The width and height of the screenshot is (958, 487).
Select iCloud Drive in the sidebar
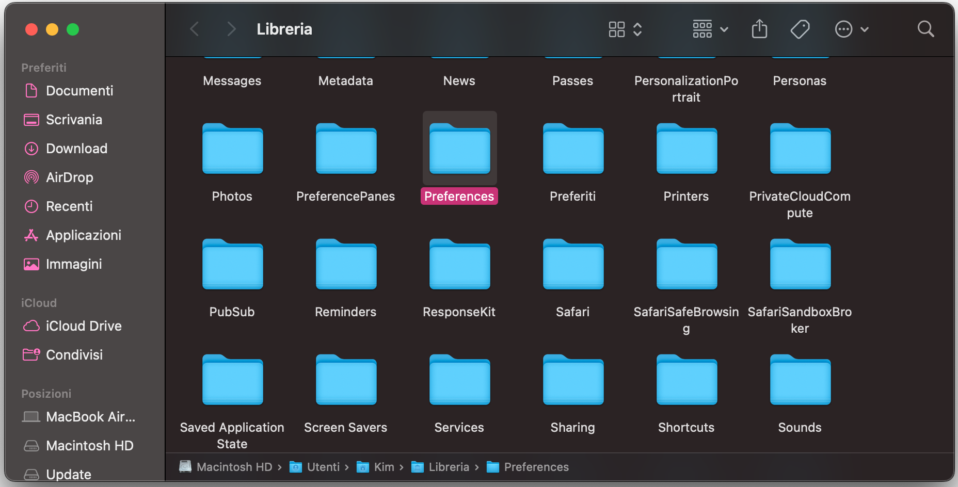84,326
